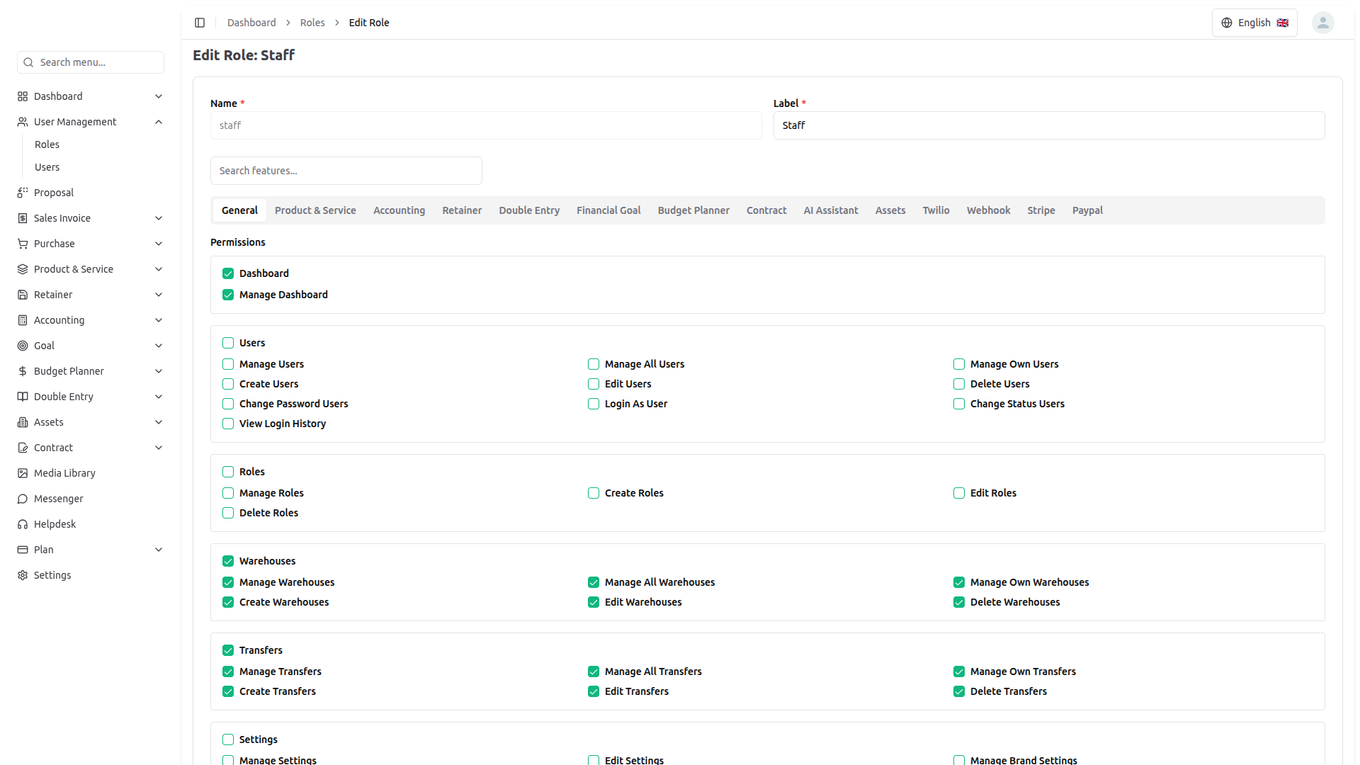The width and height of the screenshot is (1360, 765).
Task: Expand the Accounting sidebar chevron
Action: pyautogui.click(x=159, y=320)
